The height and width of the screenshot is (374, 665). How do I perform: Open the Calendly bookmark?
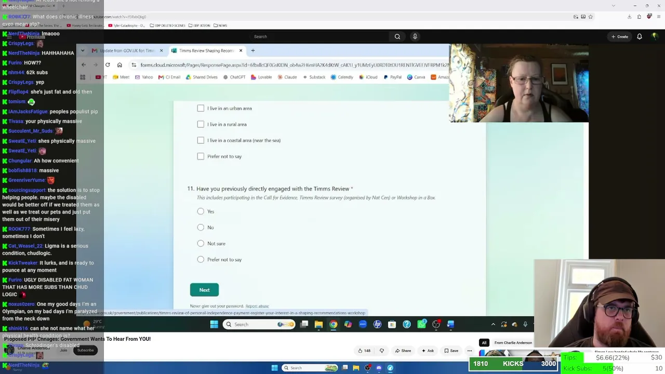click(342, 77)
